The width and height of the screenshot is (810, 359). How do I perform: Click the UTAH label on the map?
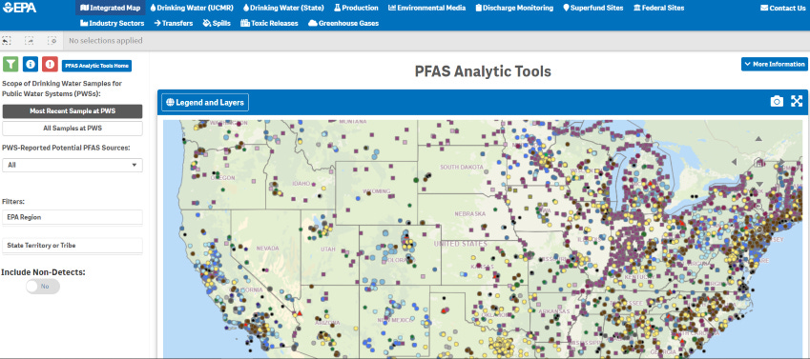click(327, 249)
